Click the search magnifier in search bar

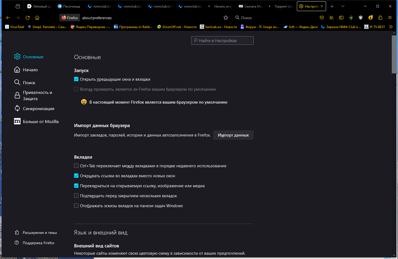(237, 18)
